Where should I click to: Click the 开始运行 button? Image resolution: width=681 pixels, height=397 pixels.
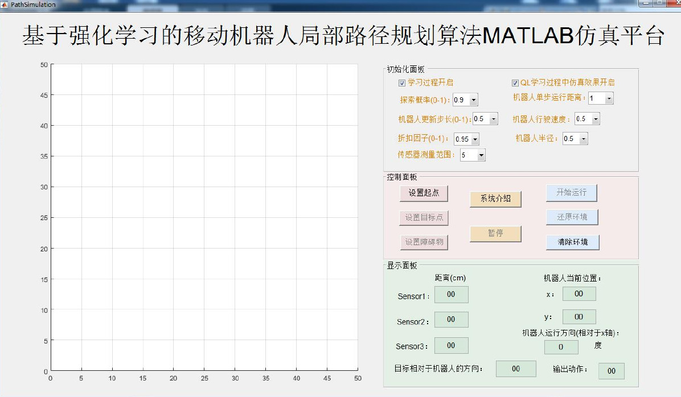click(572, 193)
